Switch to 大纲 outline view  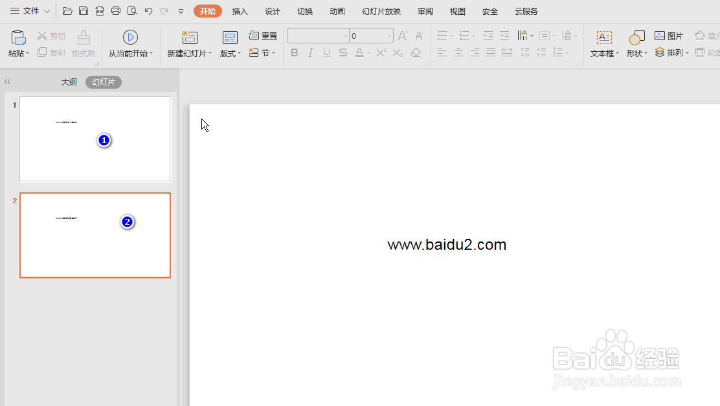[x=69, y=82]
